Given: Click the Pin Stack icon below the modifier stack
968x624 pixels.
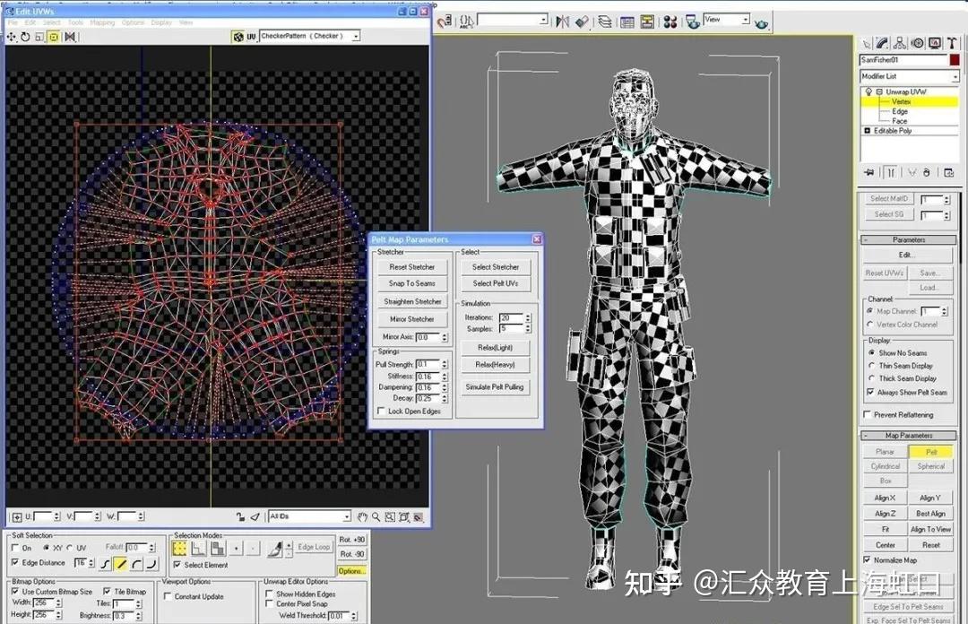Looking at the screenshot, I should coord(868,170).
